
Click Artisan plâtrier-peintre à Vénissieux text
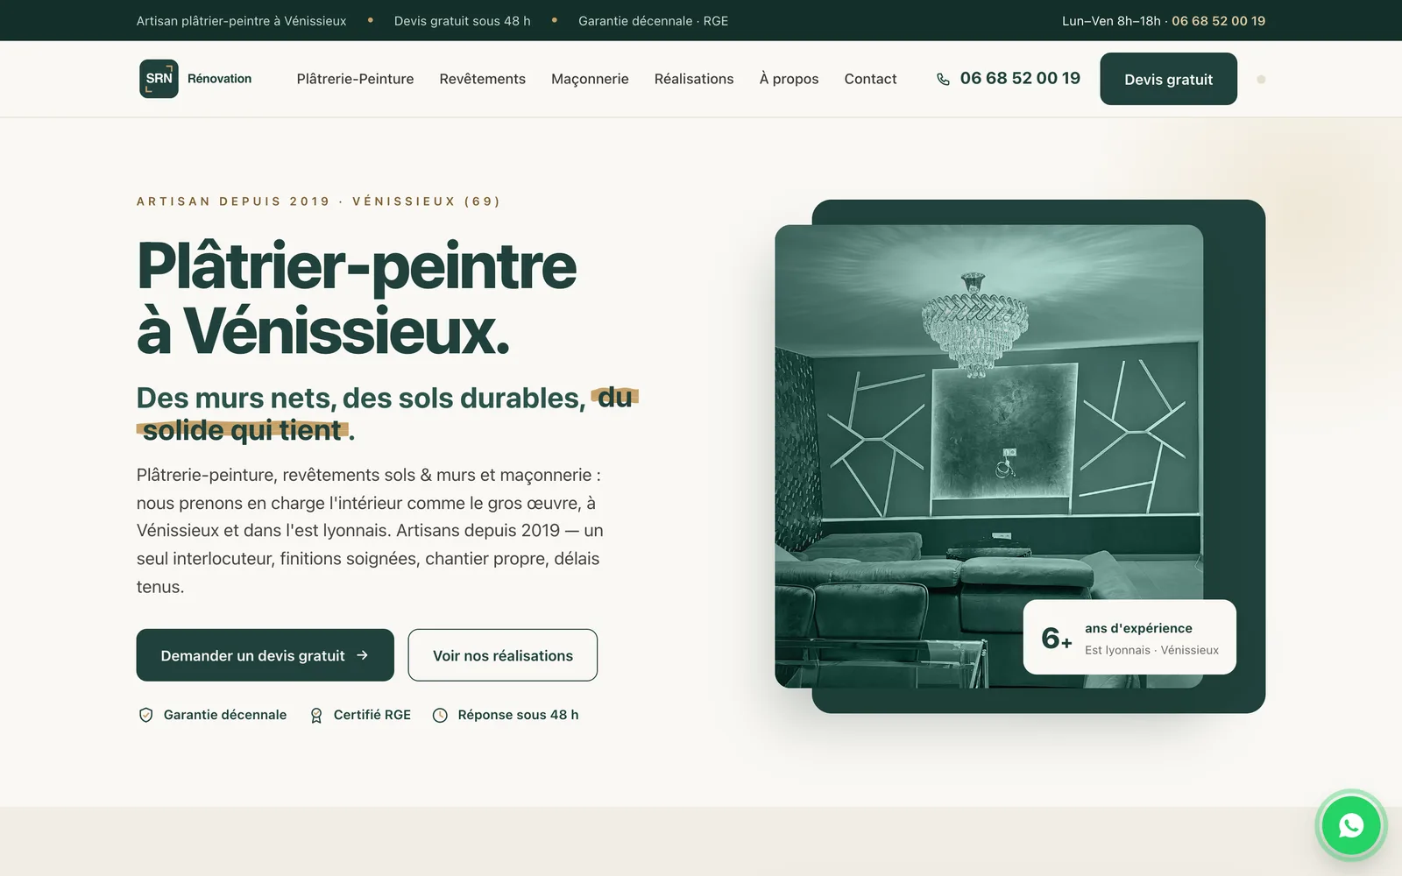pyautogui.click(x=241, y=21)
